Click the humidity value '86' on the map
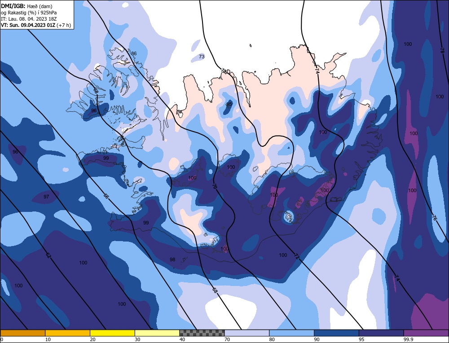 tap(134, 53)
